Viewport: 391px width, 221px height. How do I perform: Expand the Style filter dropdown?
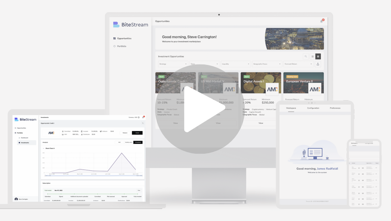(x=204, y=64)
